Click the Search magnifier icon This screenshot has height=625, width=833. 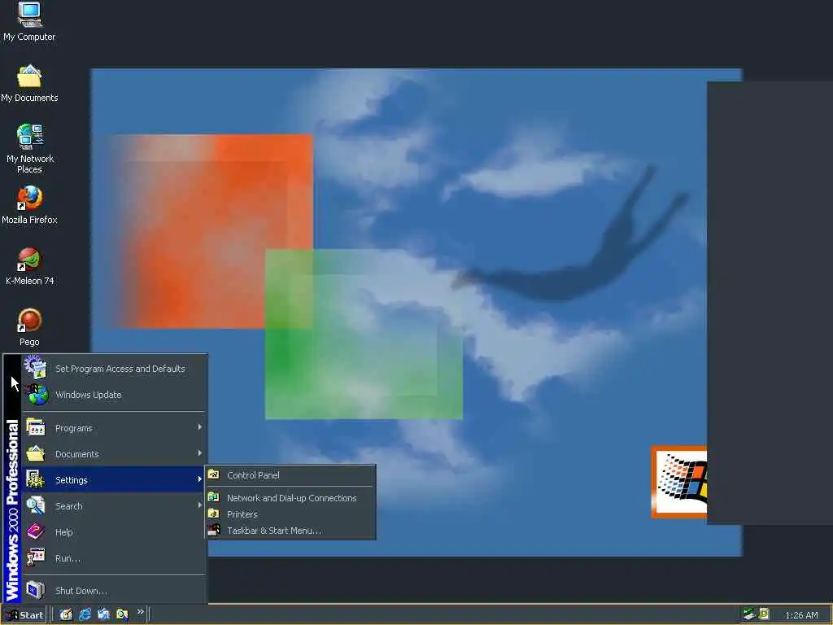tap(36, 505)
